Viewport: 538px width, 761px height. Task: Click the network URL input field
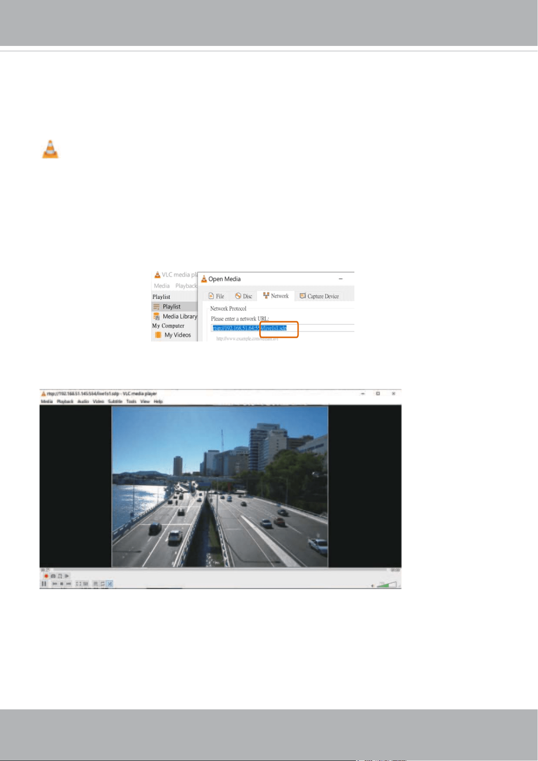click(x=283, y=328)
